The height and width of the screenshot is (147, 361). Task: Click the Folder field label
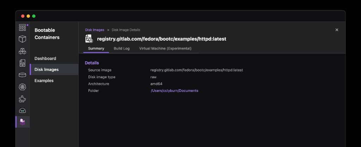click(x=93, y=91)
